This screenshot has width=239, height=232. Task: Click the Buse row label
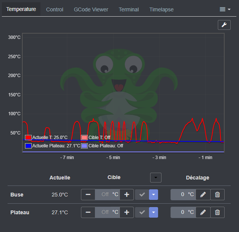(x=17, y=195)
